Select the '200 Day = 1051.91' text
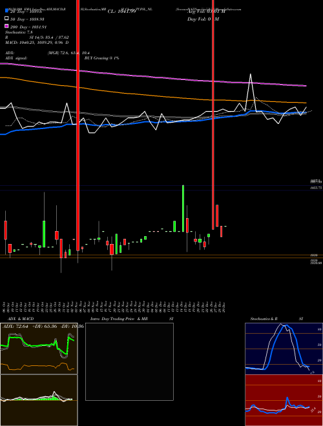The width and height of the screenshot is (323, 426). pyautogui.click(x=29, y=27)
